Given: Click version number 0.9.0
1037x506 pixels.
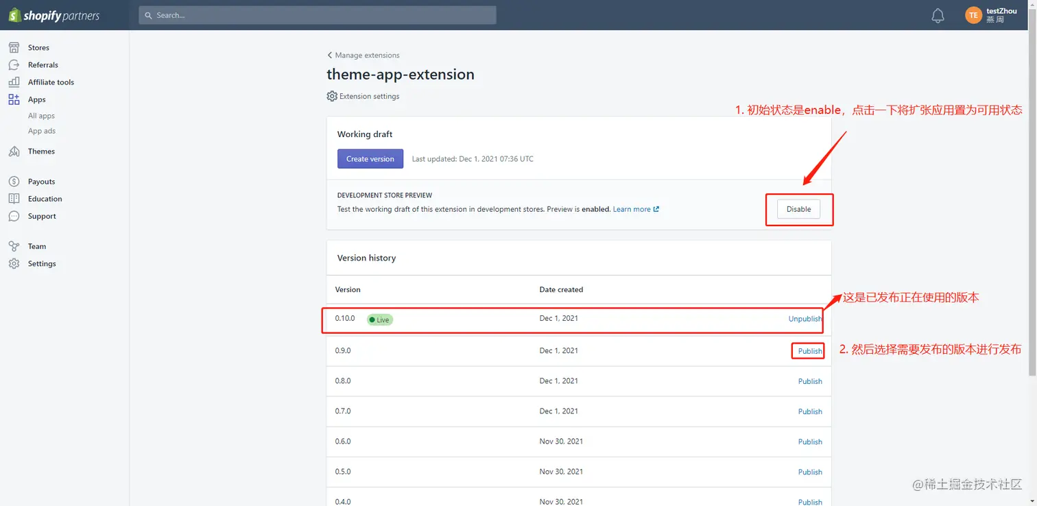Looking at the screenshot, I should point(343,350).
